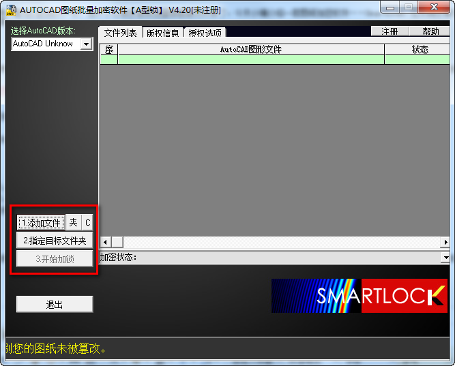Screen dimensions: 455x366
Task: Open the 版权信息 tab
Action: 163,33
